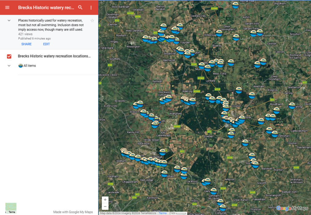Screen dimensions: 311x215
Task: Click the marker near Bardwell
Action: tap(255, 165)
